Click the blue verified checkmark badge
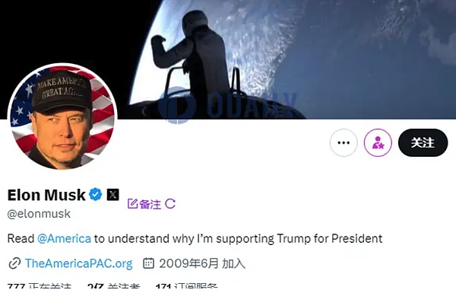The width and height of the screenshot is (456, 293). (x=96, y=194)
